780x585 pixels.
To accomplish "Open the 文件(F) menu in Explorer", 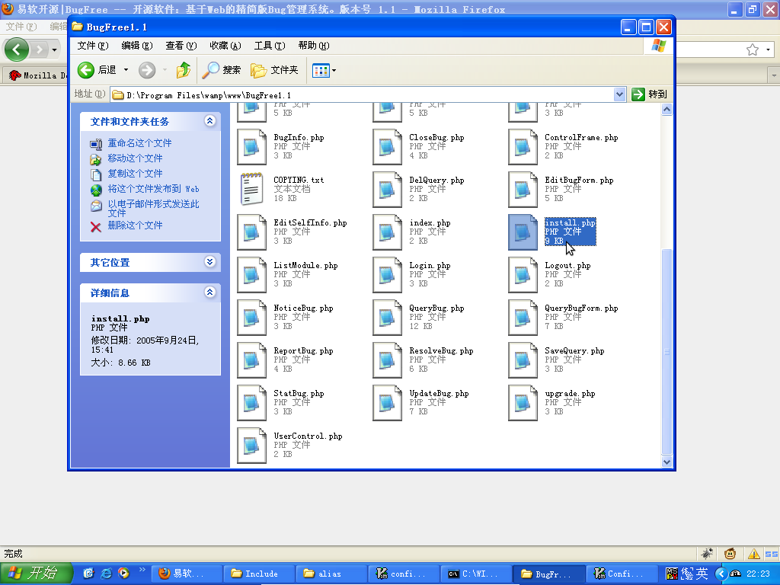I will 92,46.
